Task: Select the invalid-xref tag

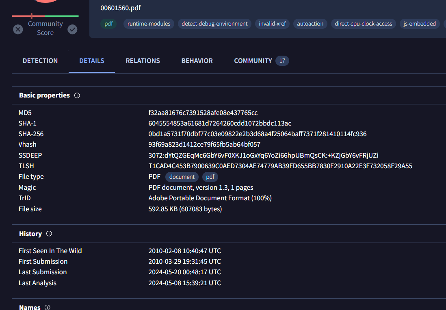Action: coord(272,24)
